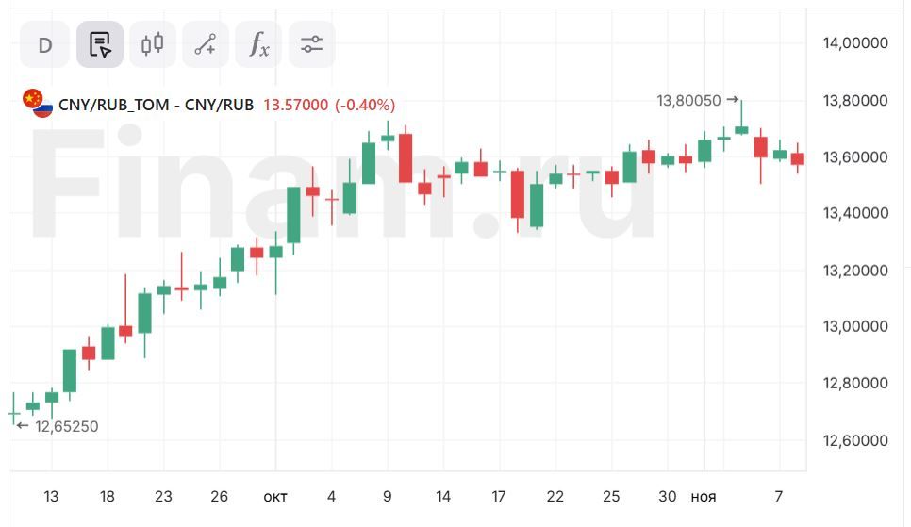Click the date label 17 on the axis

pyautogui.click(x=499, y=496)
